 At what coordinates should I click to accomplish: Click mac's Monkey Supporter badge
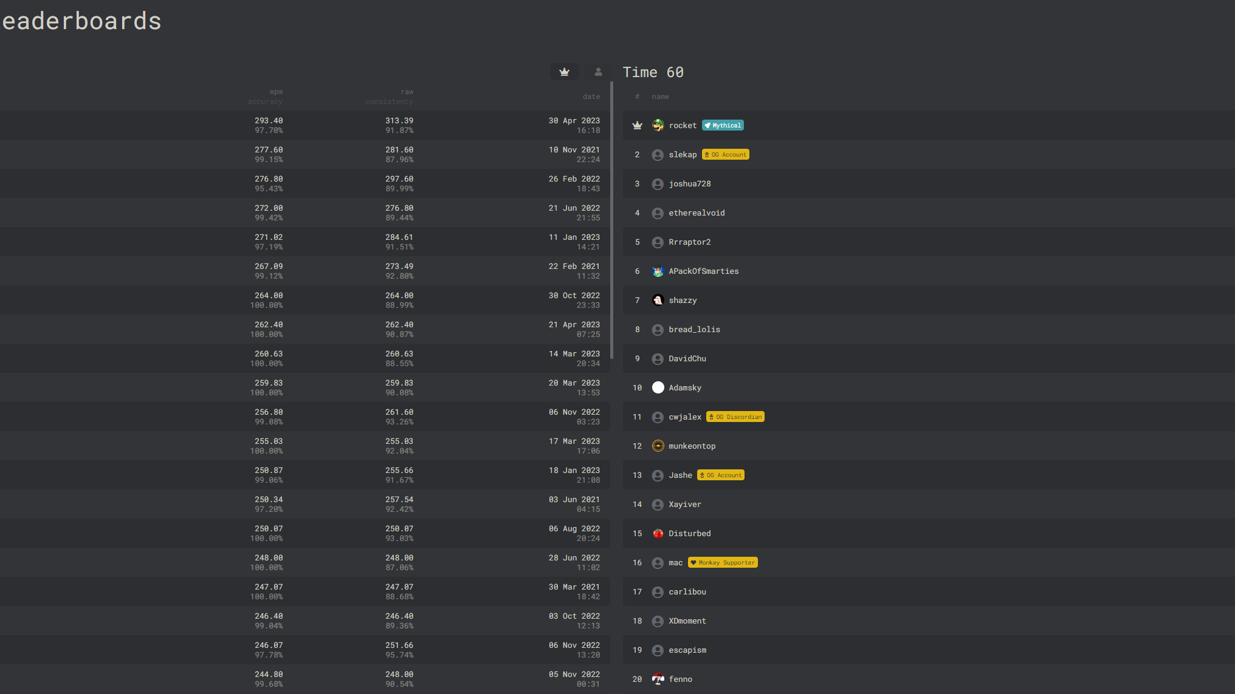723,563
